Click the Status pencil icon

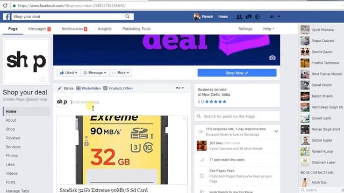[60, 88]
